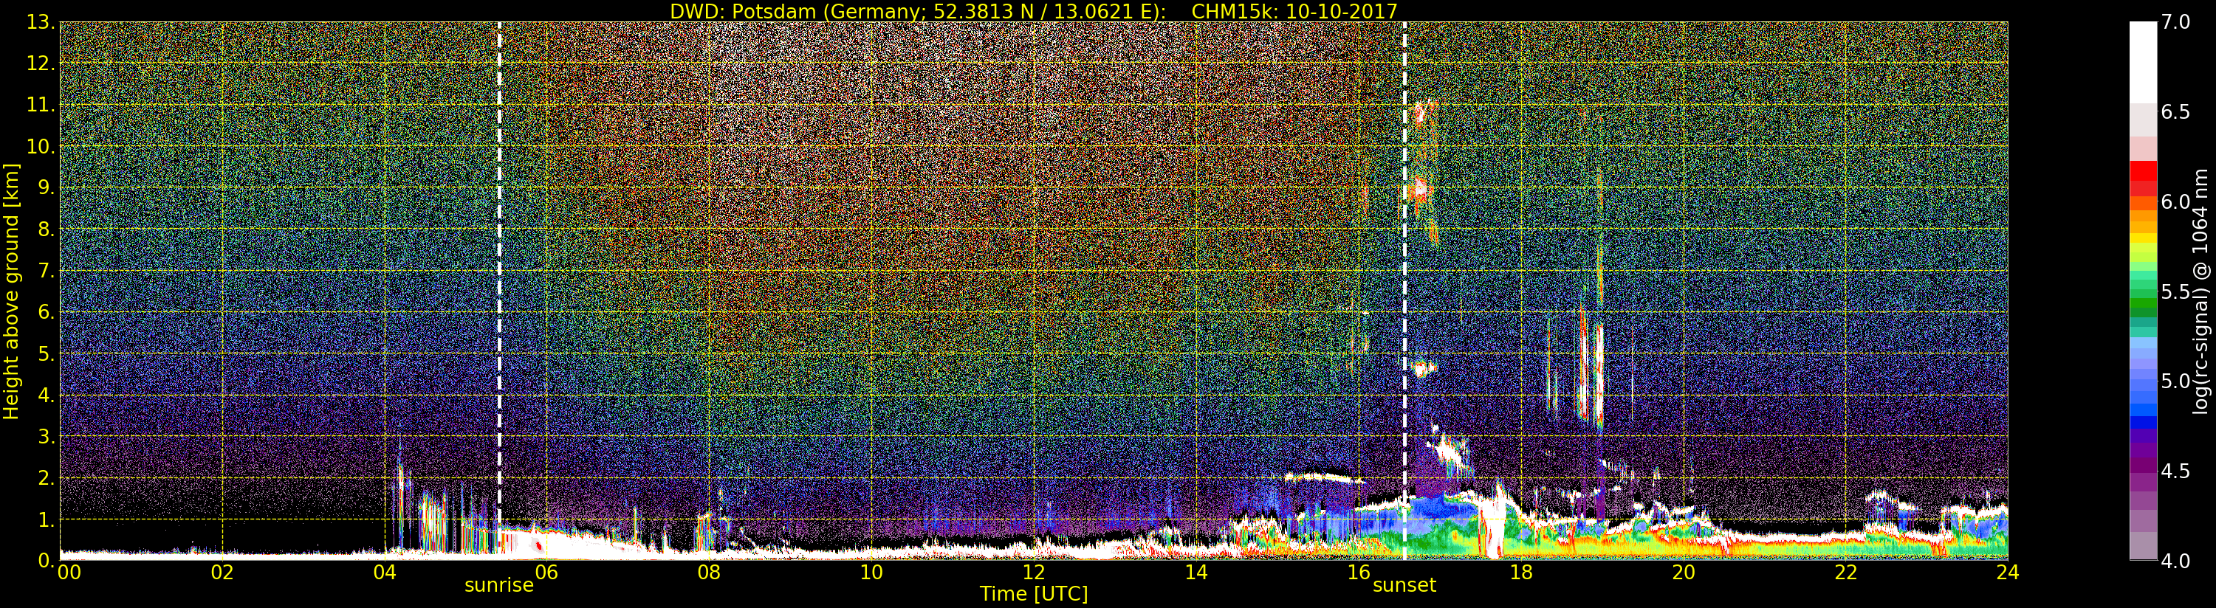Click the '20' time axis tick label
The image size is (2216, 608).
point(1683,573)
